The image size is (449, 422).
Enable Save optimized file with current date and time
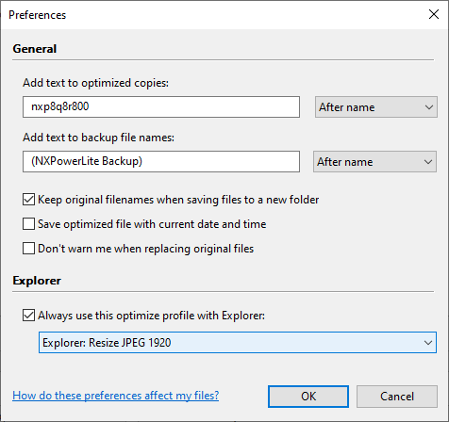point(28,224)
